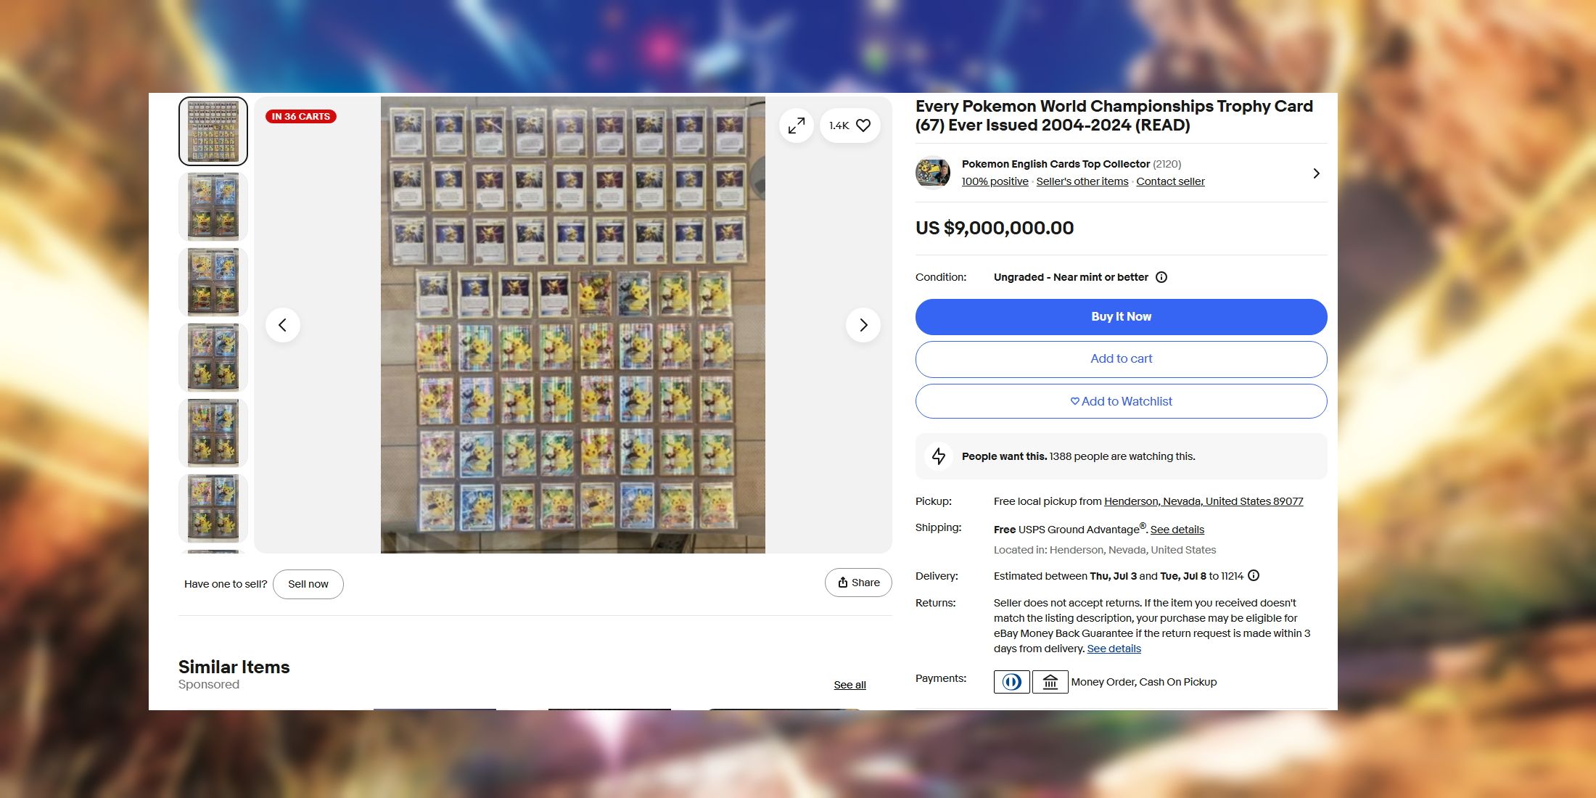
Task: Click the Diners Club payment icon
Action: tap(1012, 682)
